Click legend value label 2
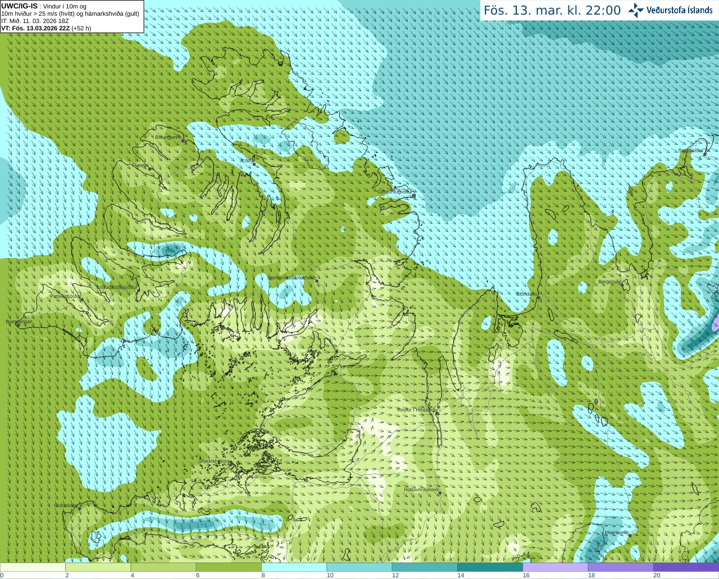The image size is (719, 579). click(67, 576)
